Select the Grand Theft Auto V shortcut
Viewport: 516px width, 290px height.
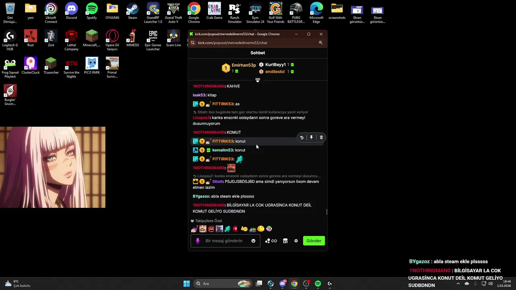173,13
